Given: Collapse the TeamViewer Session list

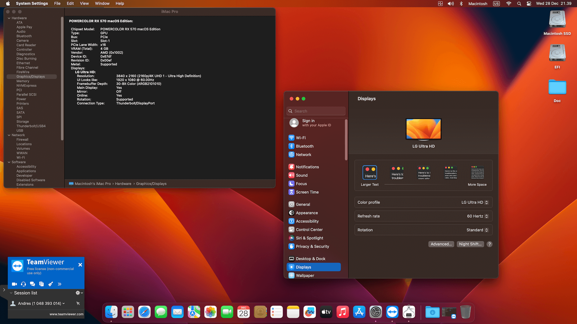Looking at the screenshot, I should (x=11, y=293).
